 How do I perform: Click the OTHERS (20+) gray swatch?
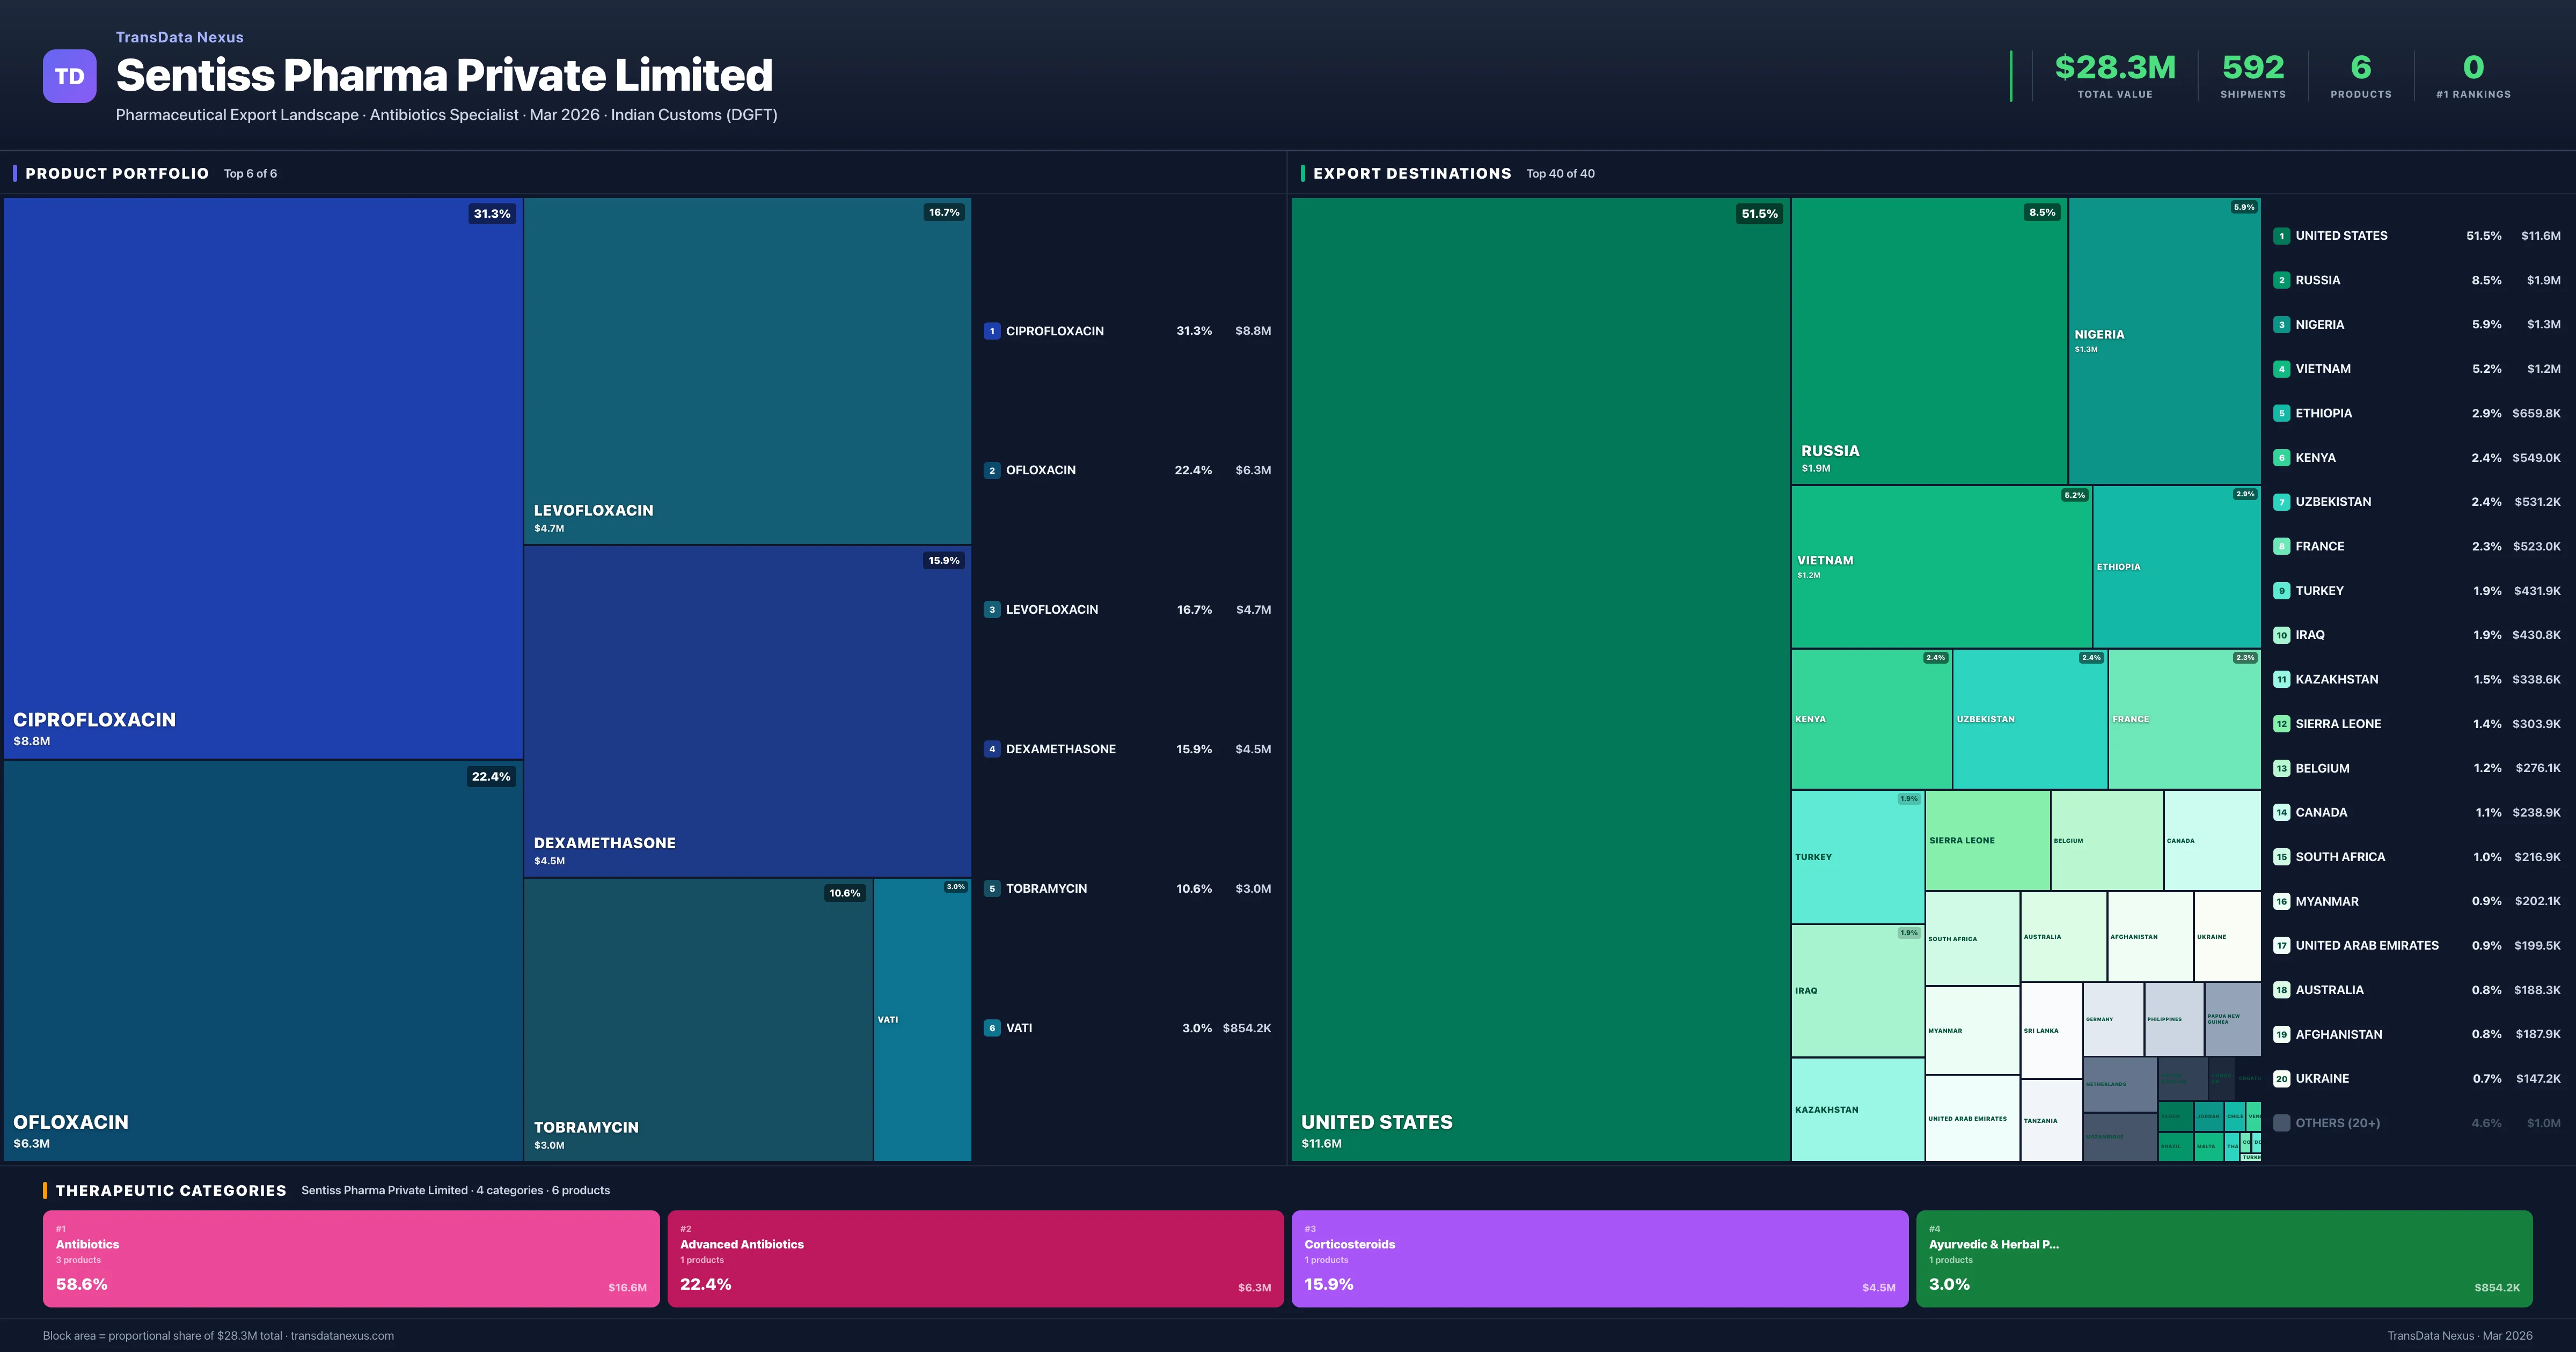pyautogui.click(x=2282, y=1122)
